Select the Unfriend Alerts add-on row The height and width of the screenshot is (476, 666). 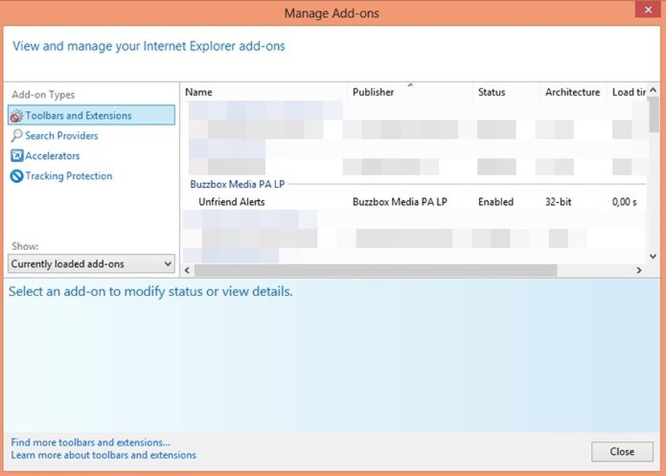coord(231,202)
